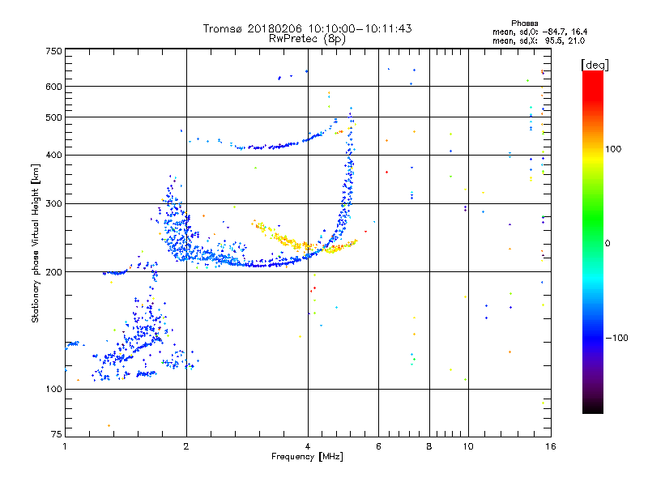The width and height of the screenshot is (648, 486).
Task: Click the colorbar label '100'
Action: [x=613, y=149]
